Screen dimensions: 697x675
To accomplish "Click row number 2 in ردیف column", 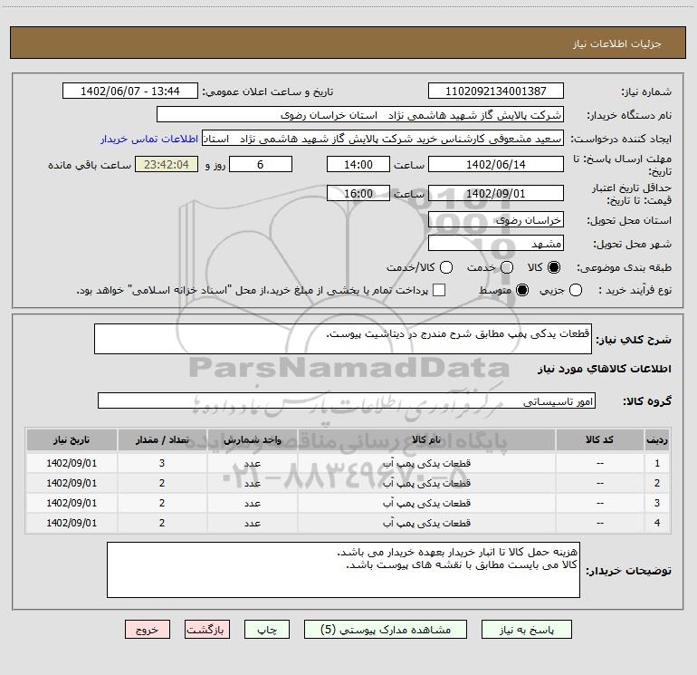I will (657, 483).
